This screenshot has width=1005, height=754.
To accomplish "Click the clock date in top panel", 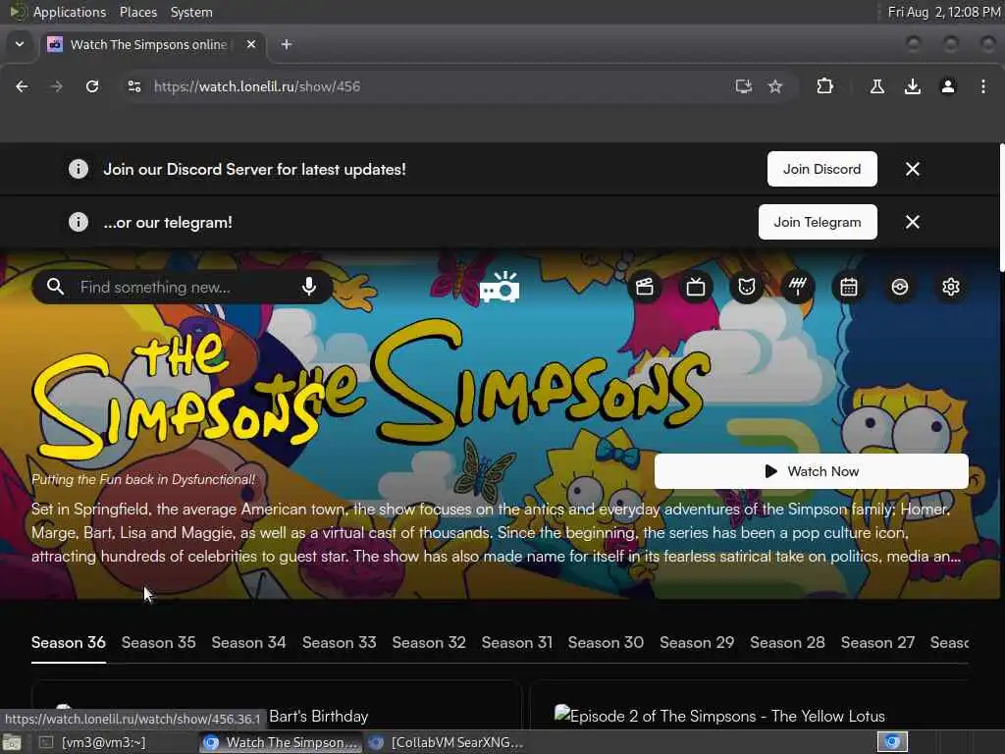I will [x=943, y=12].
